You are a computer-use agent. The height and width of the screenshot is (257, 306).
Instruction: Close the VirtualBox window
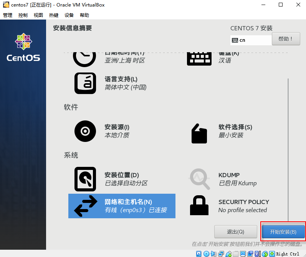tap(298, 5)
